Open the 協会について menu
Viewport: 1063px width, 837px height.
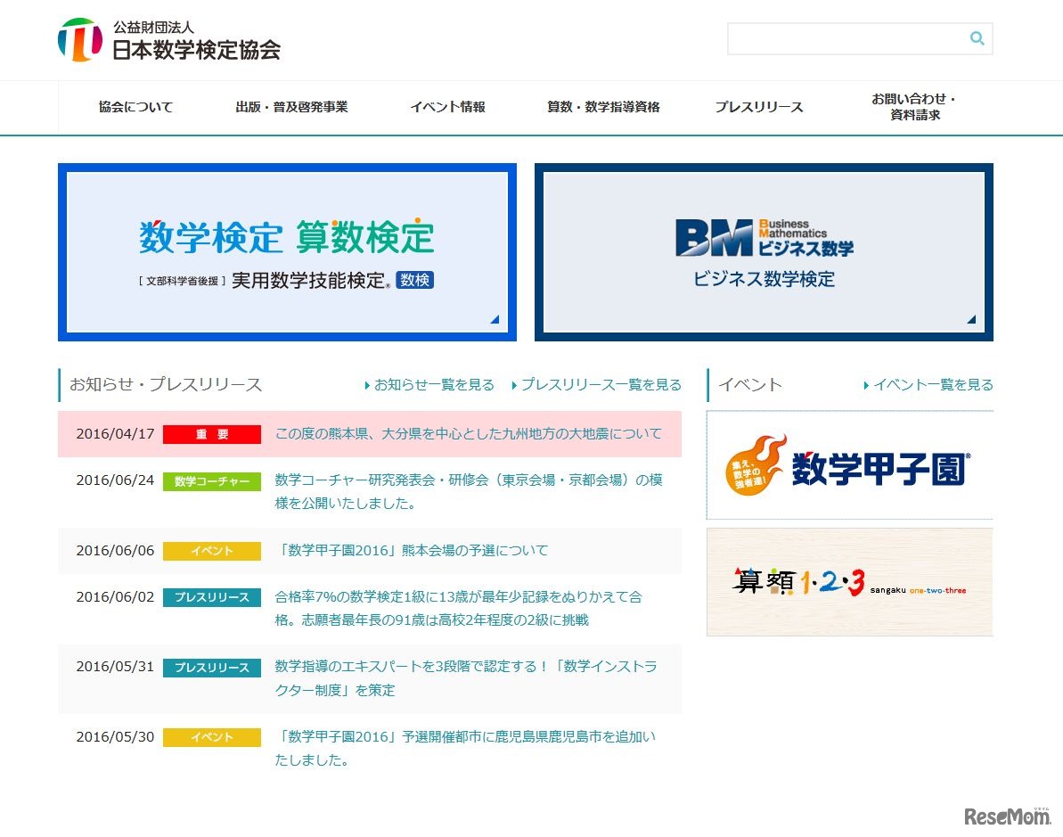click(x=135, y=107)
